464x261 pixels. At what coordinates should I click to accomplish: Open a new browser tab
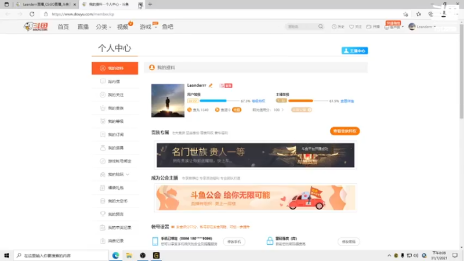150,5
